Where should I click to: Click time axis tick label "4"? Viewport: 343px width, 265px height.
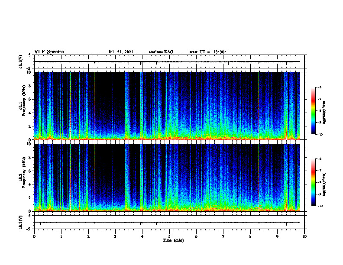[x=142, y=236]
